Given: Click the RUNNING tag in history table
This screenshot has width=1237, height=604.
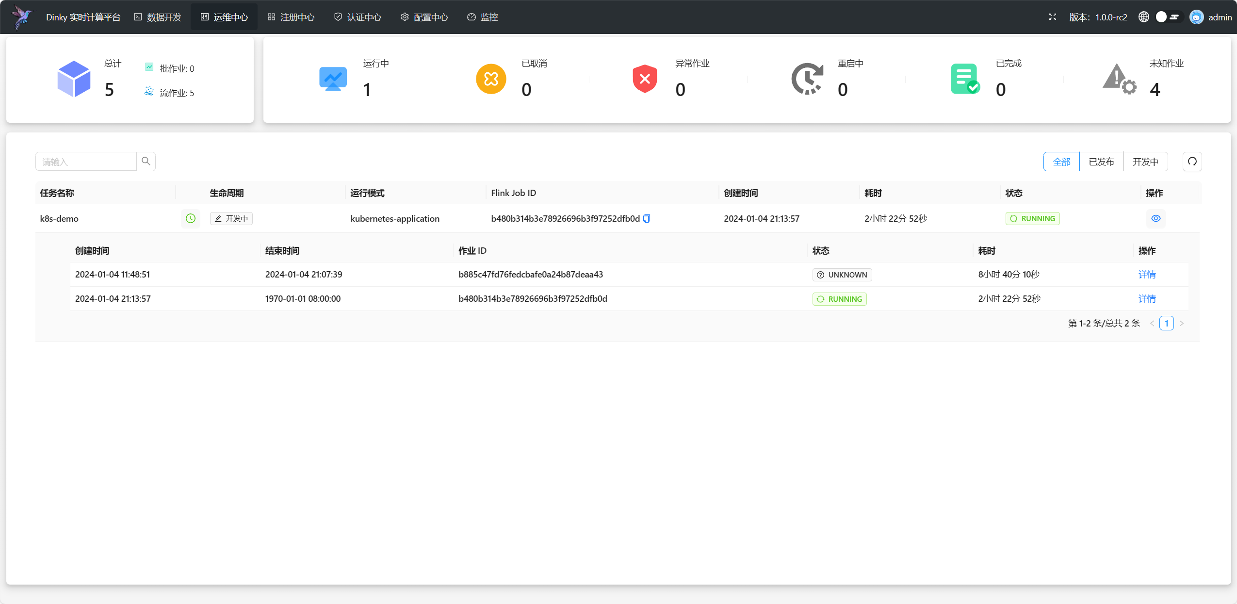Looking at the screenshot, I should click(x=840, y=299).
